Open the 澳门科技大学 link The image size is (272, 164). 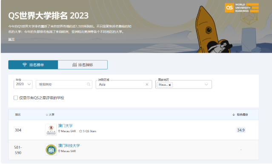(69, 146)
